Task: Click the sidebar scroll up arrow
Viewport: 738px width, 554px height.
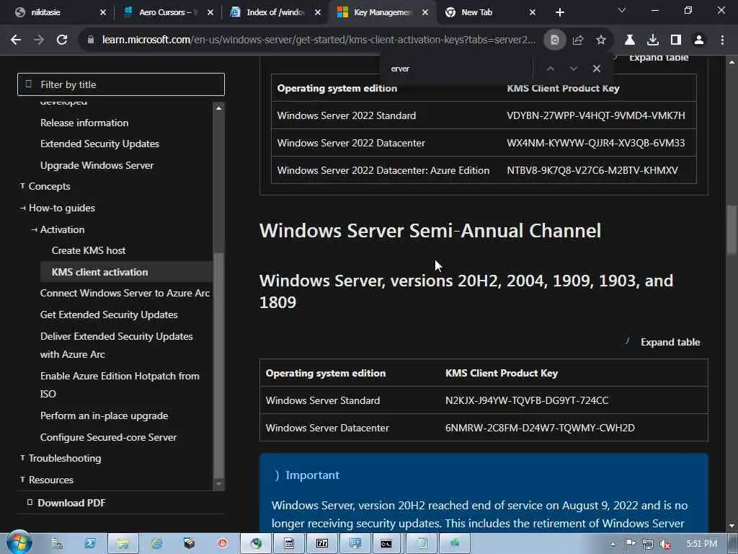Action: tap(218, 108)
